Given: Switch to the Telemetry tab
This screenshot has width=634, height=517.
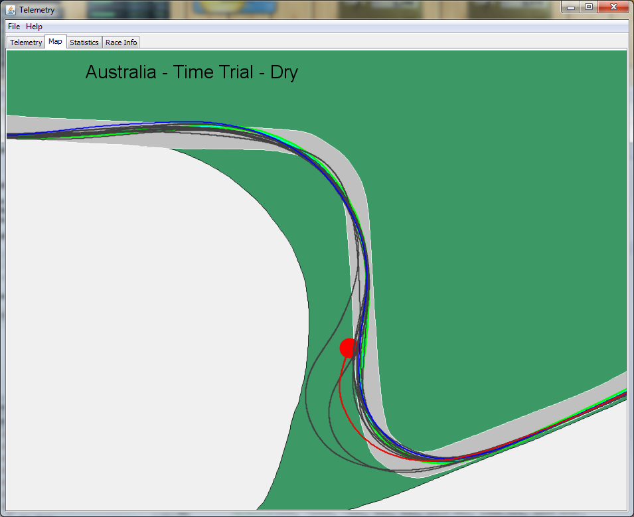Looking at the screenshot, I should tap(26, 42).
